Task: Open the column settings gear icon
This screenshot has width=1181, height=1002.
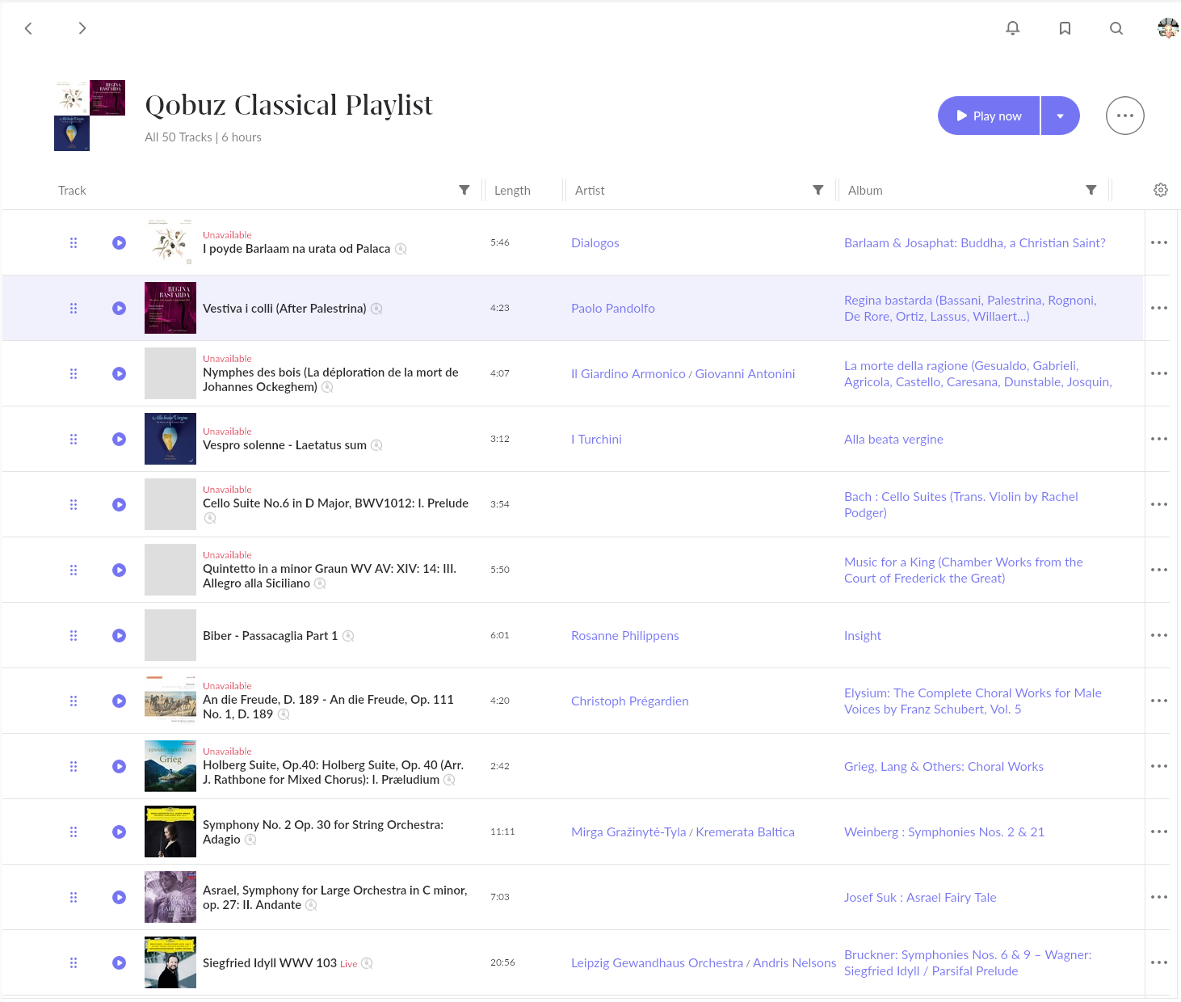Action: tap(1161, 190)
